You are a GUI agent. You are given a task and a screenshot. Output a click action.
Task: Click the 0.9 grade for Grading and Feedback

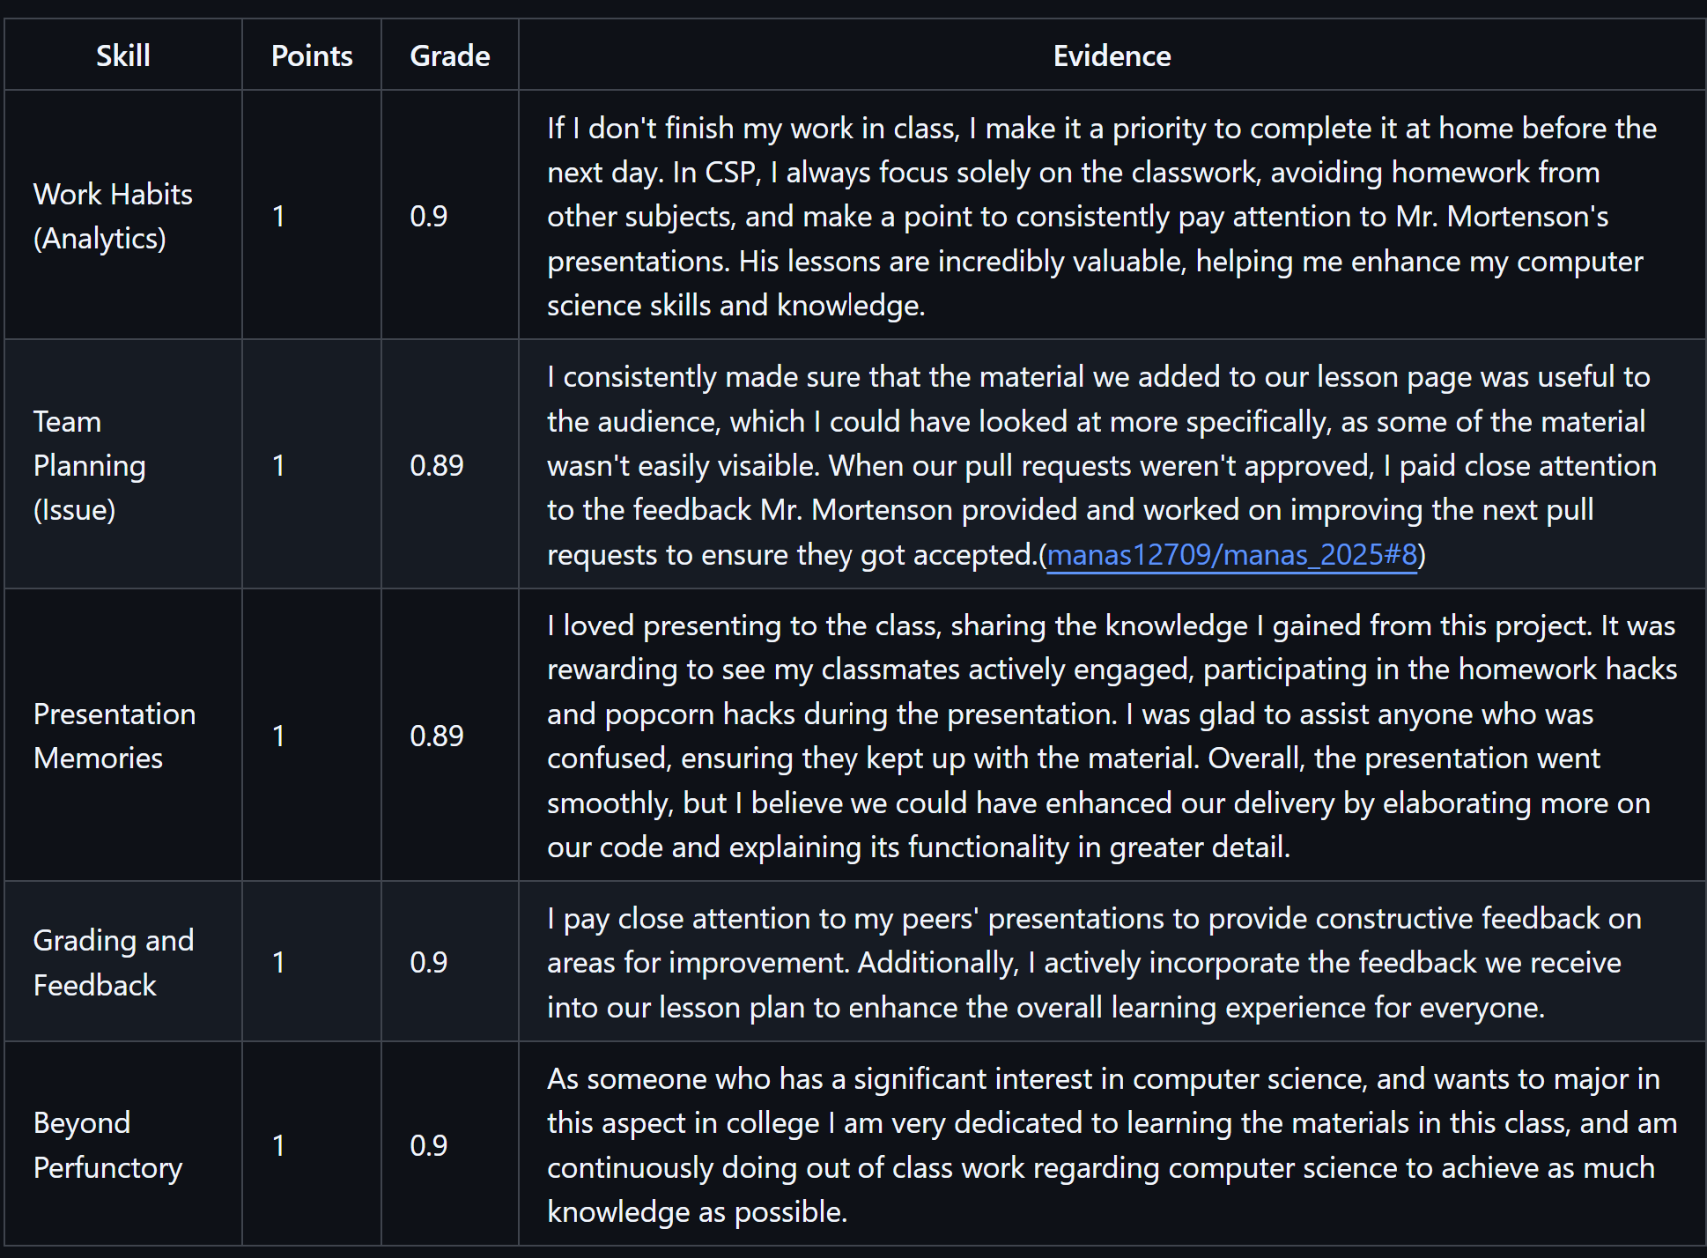click(429, 962)
